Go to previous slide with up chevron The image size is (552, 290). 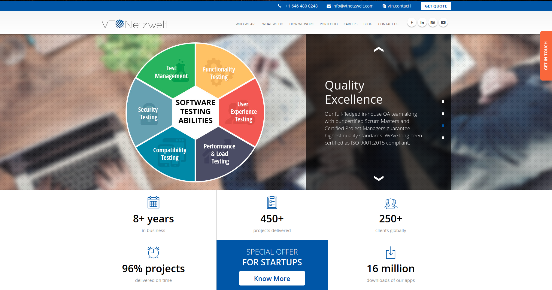pyautogui.click(x=378, y=50)
